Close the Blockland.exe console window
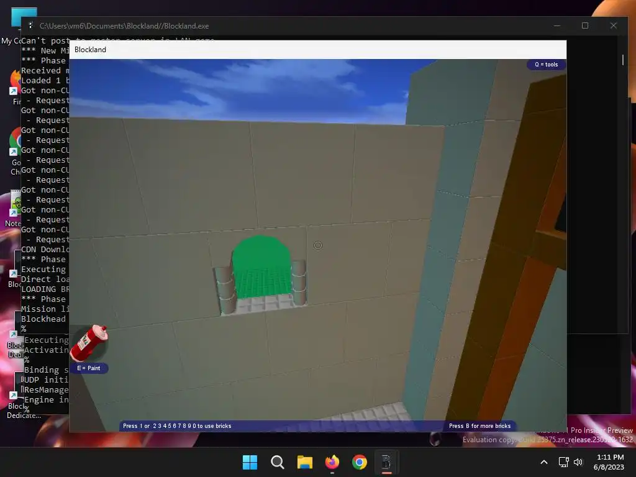Screen dimensions: 636x477 coord(613,25)
